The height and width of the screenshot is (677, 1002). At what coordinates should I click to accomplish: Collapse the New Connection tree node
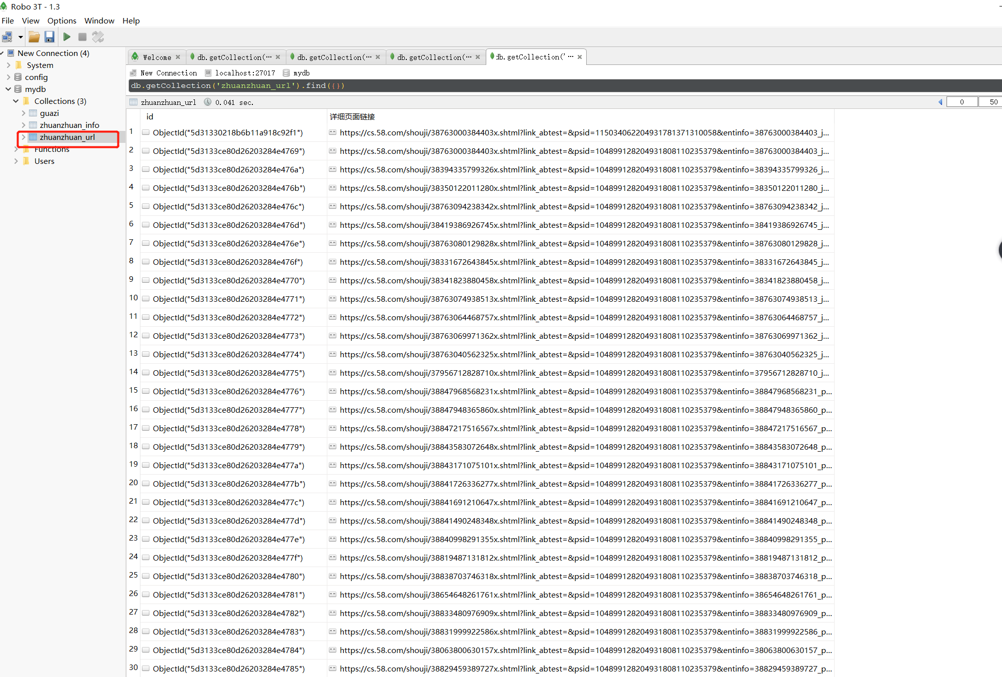2,53
